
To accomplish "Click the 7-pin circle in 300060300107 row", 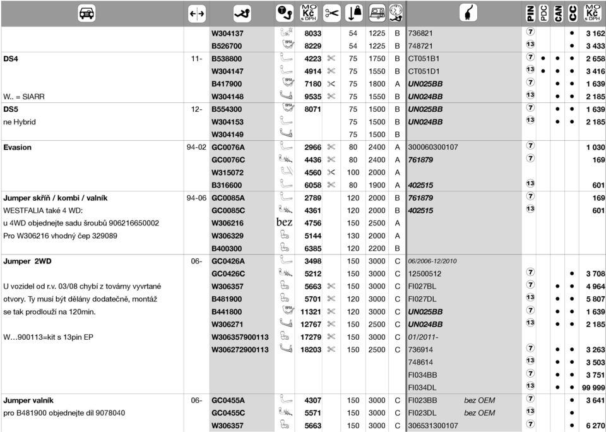I will (x=531, y=146).
